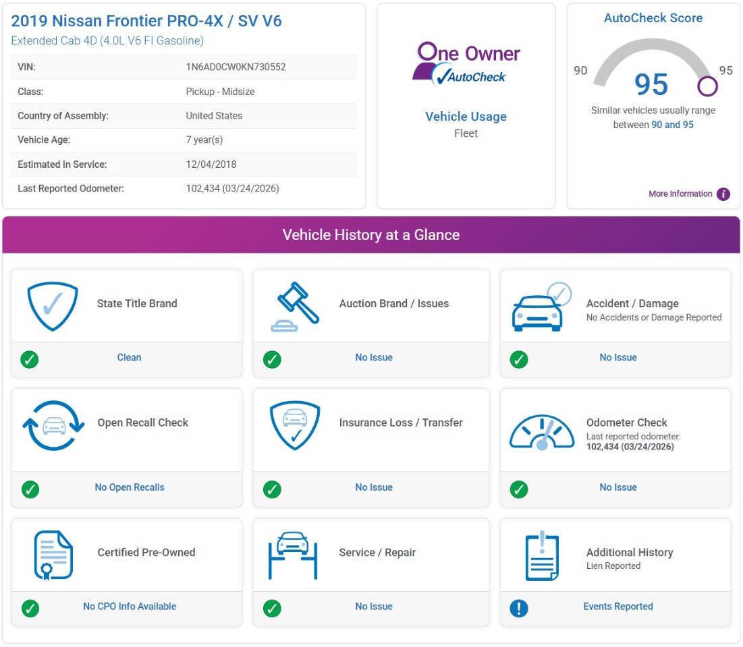Click the Certified Pre-Owned certificate icon
Screen dimensions: 743x647
(53, 555)
